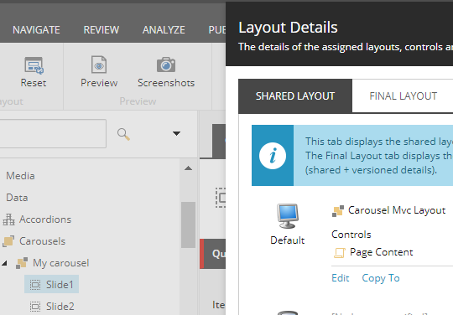Select the Accordions tree item
Screen dimensions: 453x315
[45, 219]
